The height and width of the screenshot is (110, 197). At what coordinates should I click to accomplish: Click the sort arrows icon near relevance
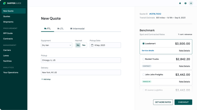[179, 34]
